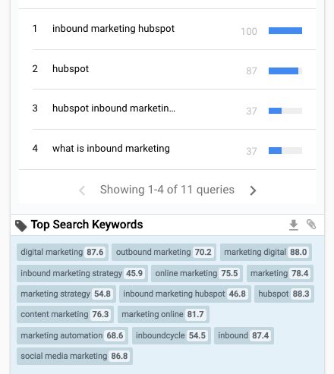Click the blue bar for score 100
Image resolution: width=334 pixels, height=374 pixels.
(285, 30)
